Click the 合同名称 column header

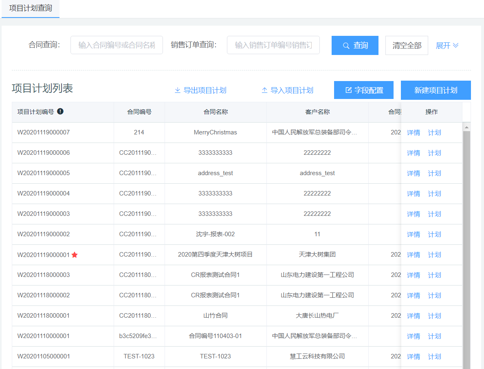216,112
